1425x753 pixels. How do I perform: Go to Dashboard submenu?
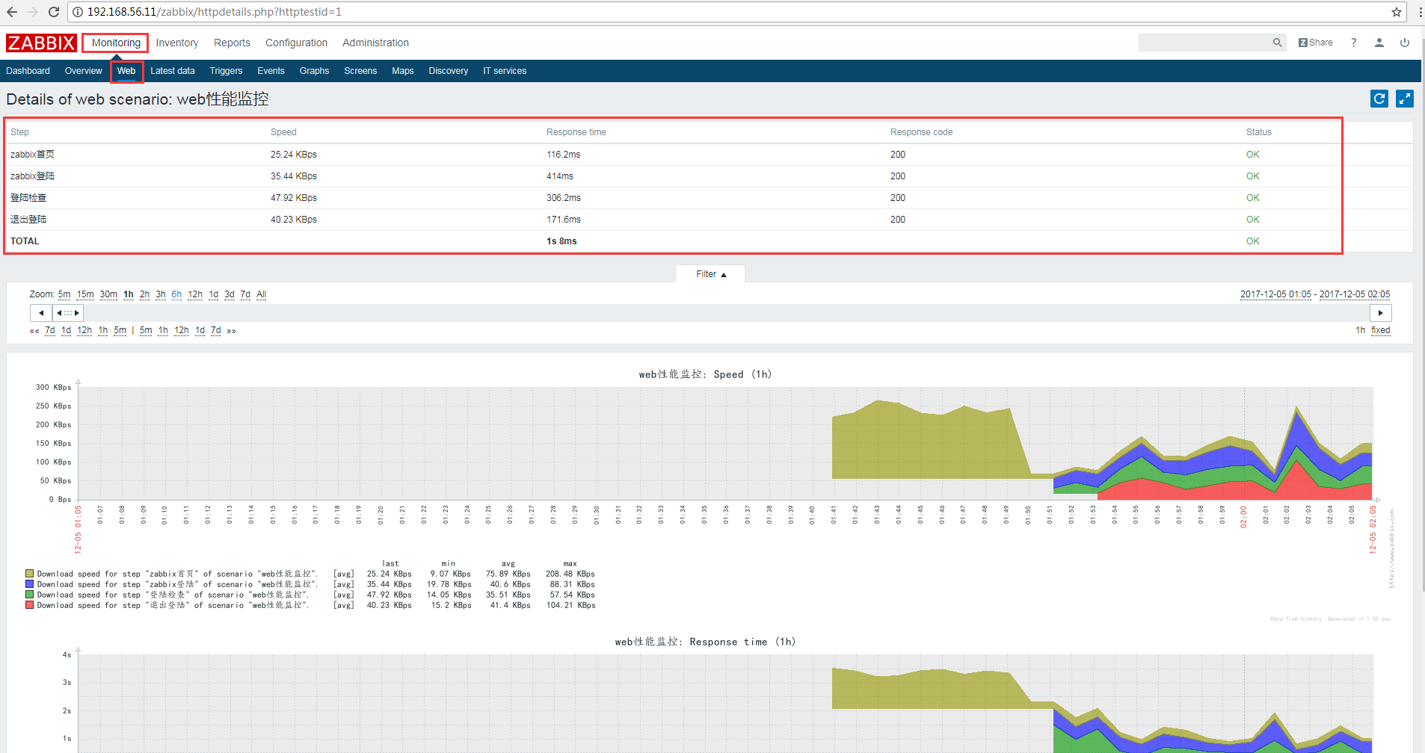coord(28,71)
